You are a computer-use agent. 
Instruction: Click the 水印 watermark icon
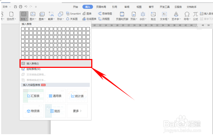pos(143,14)
